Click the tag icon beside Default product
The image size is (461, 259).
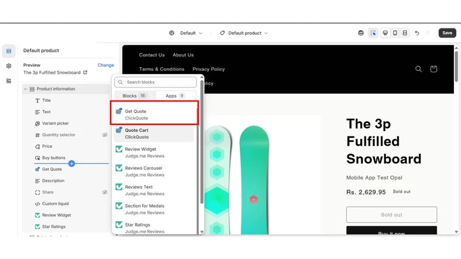point(222,33)
